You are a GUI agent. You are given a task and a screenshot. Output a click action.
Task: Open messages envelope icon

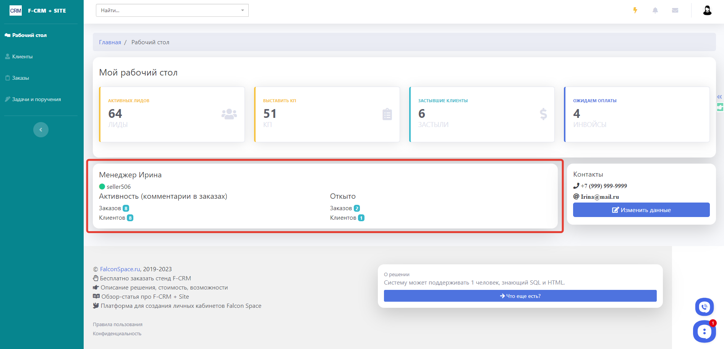[675, 10]
